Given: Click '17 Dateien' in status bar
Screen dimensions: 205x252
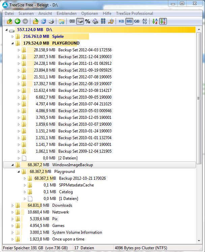Looking at the screenshot, I should point(84,248).
